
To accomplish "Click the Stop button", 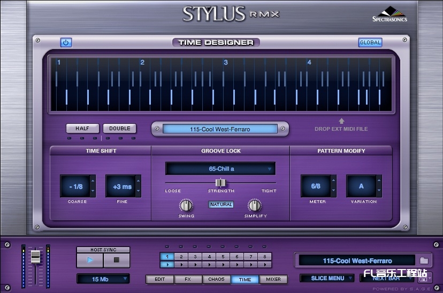I will coord(117,260).
